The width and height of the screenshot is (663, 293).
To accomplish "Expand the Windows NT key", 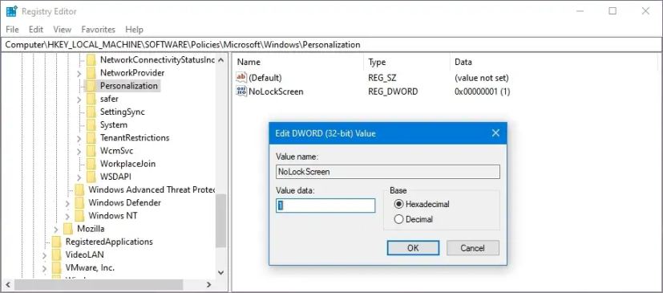I will coord(67,216).
